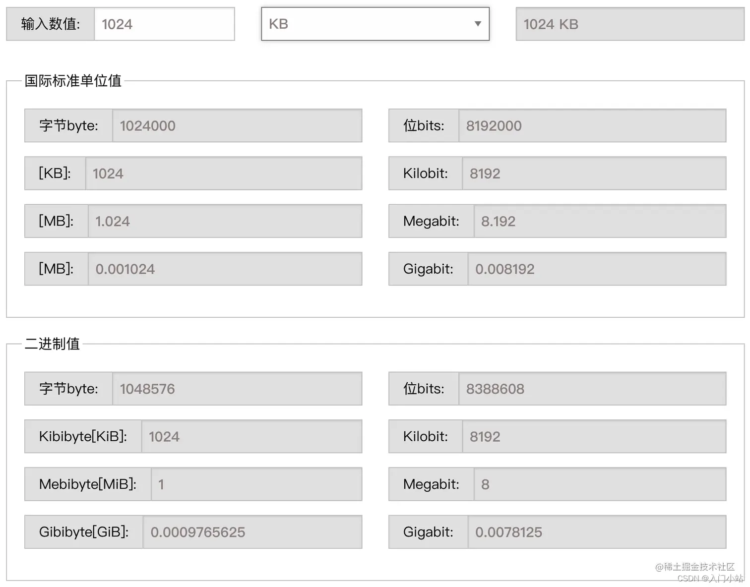750x587 pixels.
Task: Select the 1024000 byte value in international standard section
Action: click(237, 125)
